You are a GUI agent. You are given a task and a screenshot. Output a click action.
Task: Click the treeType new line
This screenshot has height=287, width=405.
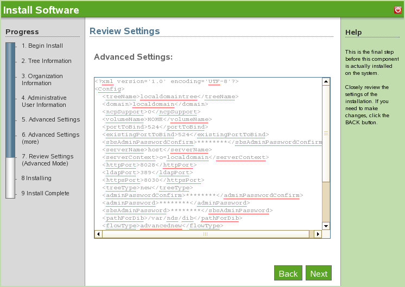click(x=148, y=188)
